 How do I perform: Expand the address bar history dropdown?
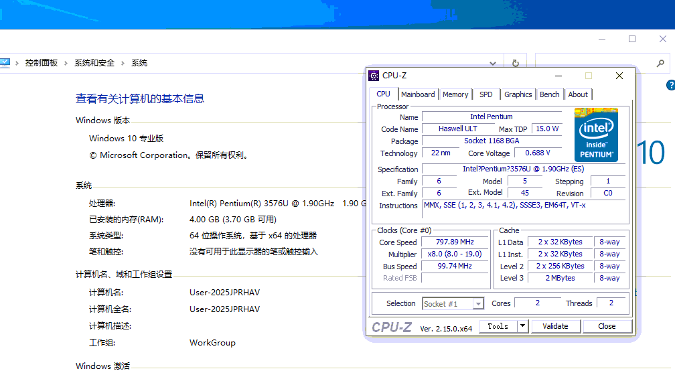pyautogui.click(x=493, y=63)
